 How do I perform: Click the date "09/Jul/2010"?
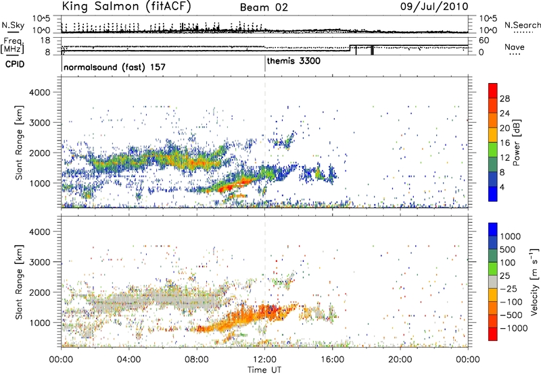pos(434,7)
